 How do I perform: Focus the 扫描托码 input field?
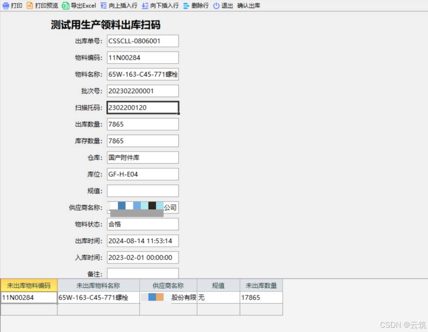(143, 107)
